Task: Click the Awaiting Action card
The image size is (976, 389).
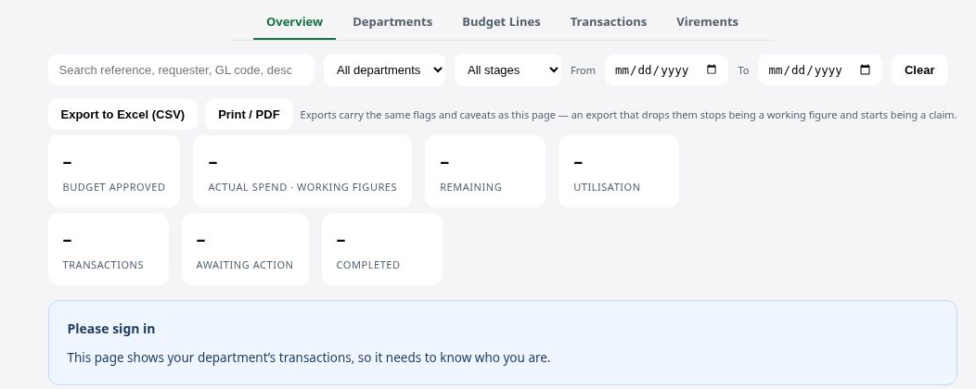Action: pos(245,249)
